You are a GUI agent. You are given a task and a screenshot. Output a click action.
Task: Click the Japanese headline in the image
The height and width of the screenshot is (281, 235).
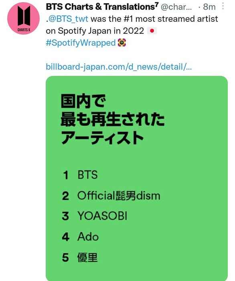(x=113, y=120)
